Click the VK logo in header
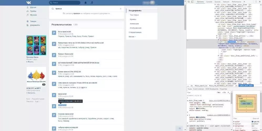 [28, 3]
